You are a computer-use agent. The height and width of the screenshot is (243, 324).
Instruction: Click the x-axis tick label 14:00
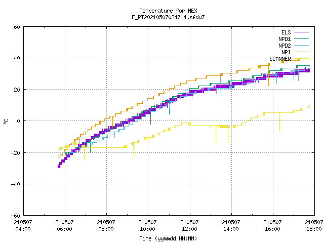231,229
